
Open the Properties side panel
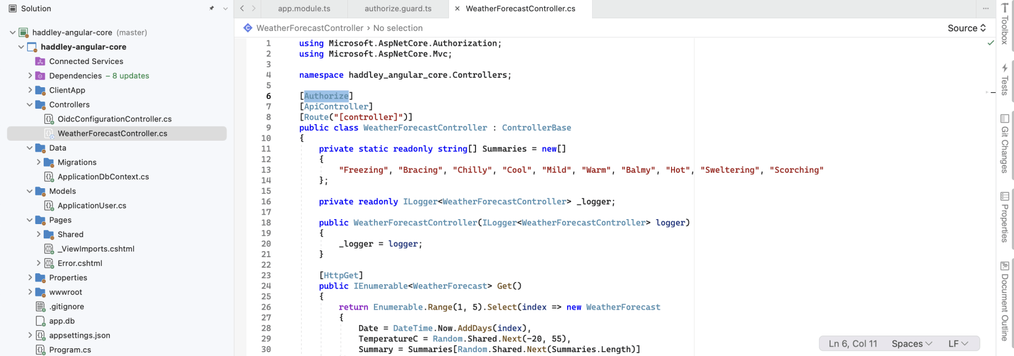pos(1005,217)
